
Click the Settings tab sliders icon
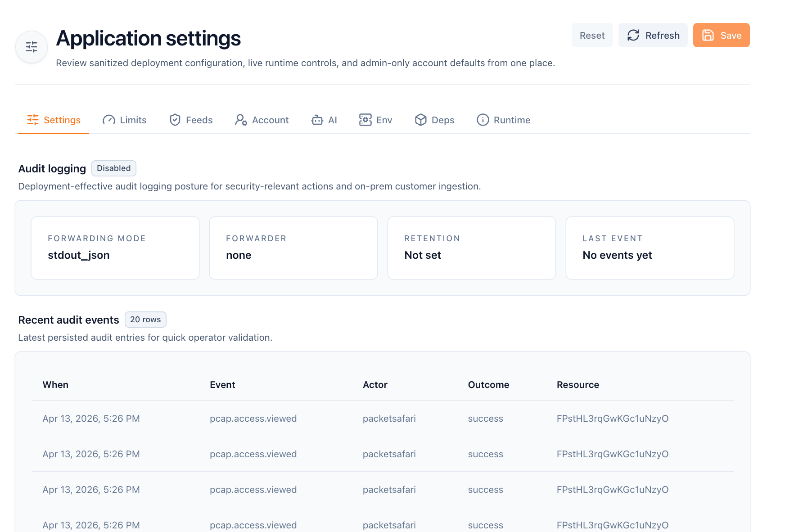[33, 120]
